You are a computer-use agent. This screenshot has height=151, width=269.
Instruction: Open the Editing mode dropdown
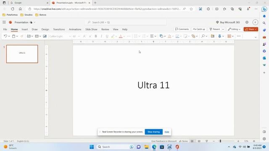234,29
